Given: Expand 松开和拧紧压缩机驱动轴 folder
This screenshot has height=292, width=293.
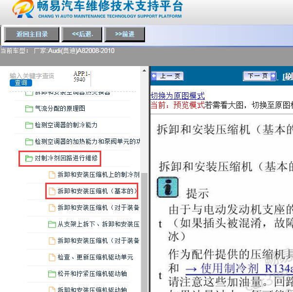Looking at the screenshot, I should [x=92, y=274].
